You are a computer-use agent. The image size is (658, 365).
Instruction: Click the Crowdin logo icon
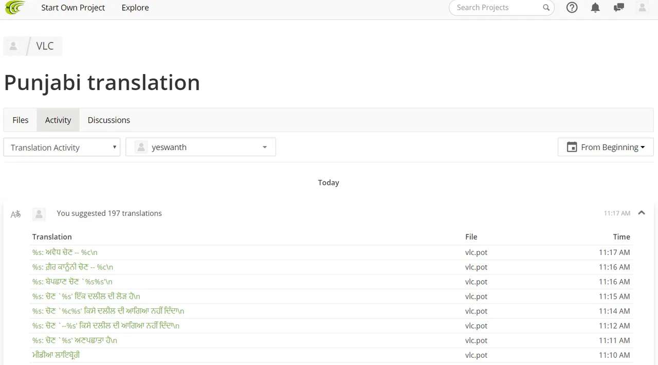(15, 8)
